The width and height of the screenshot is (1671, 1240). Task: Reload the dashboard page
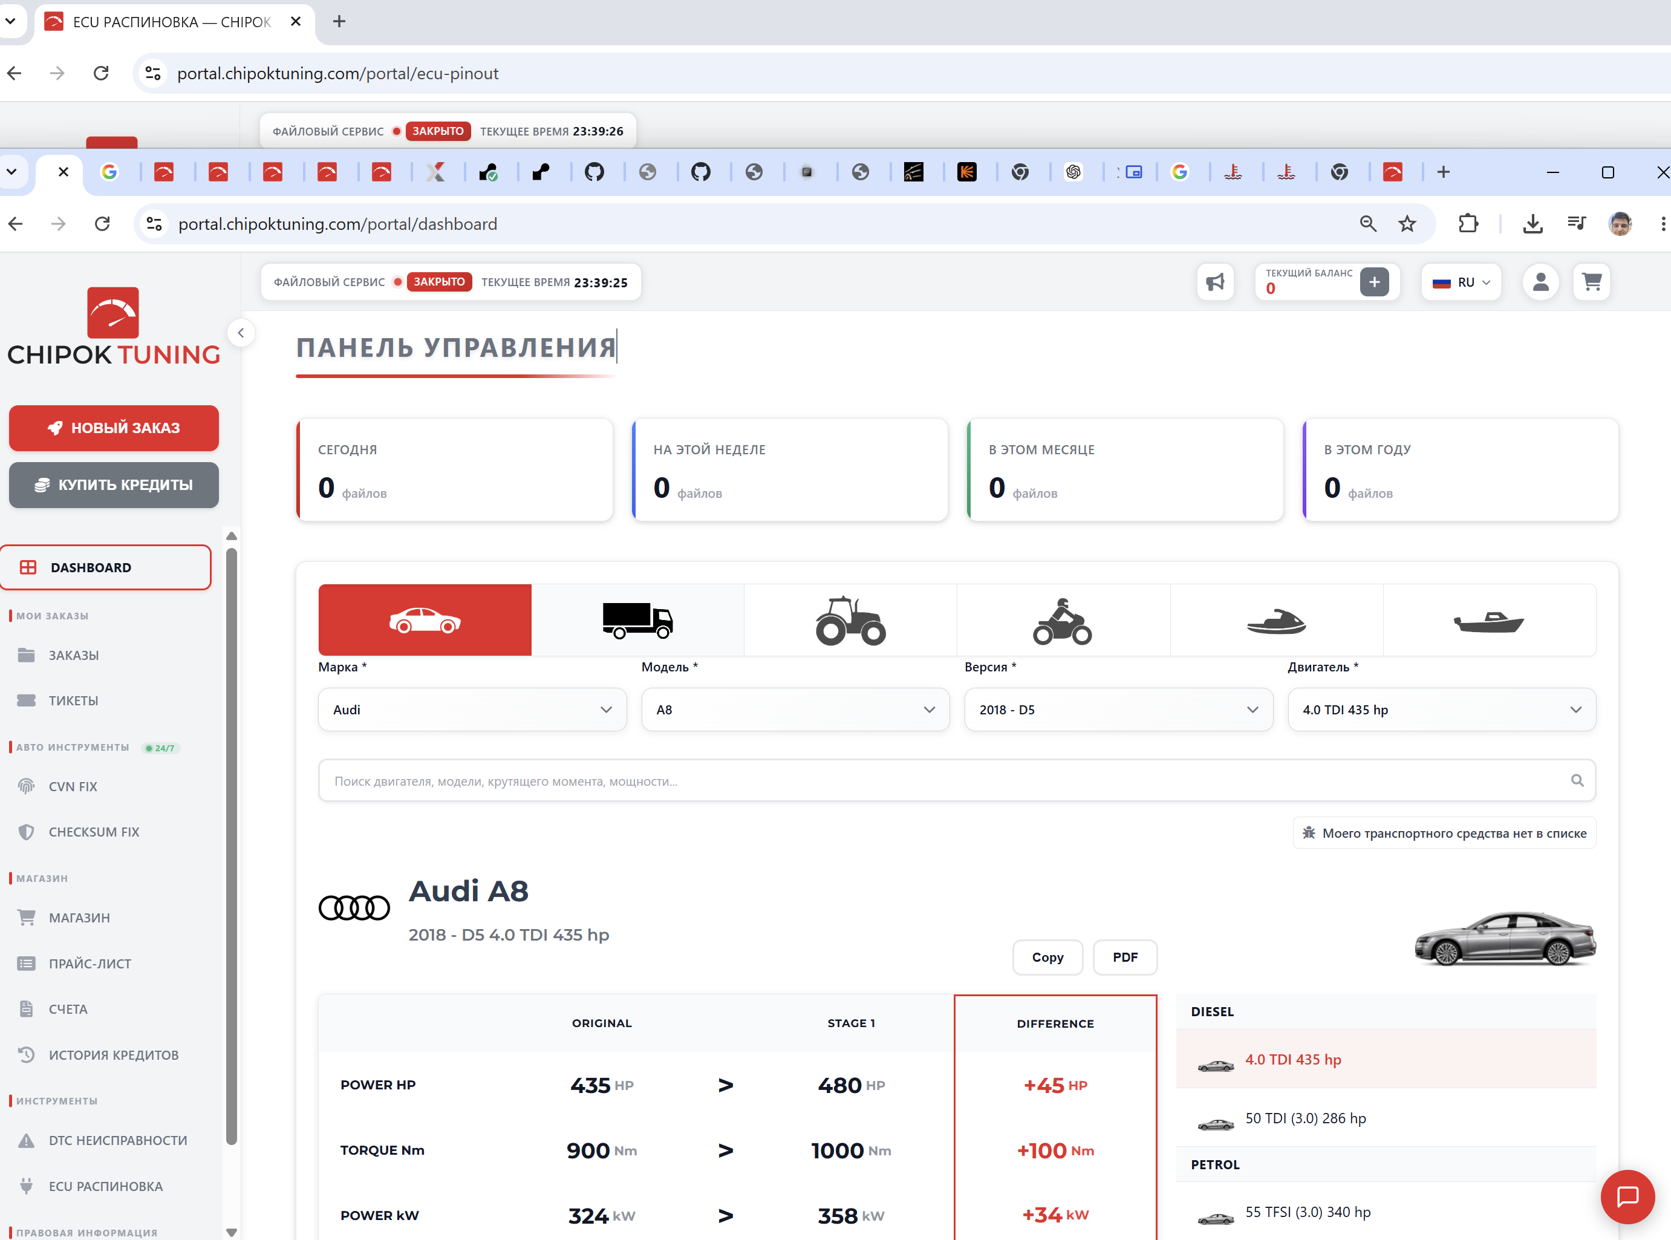102,224
